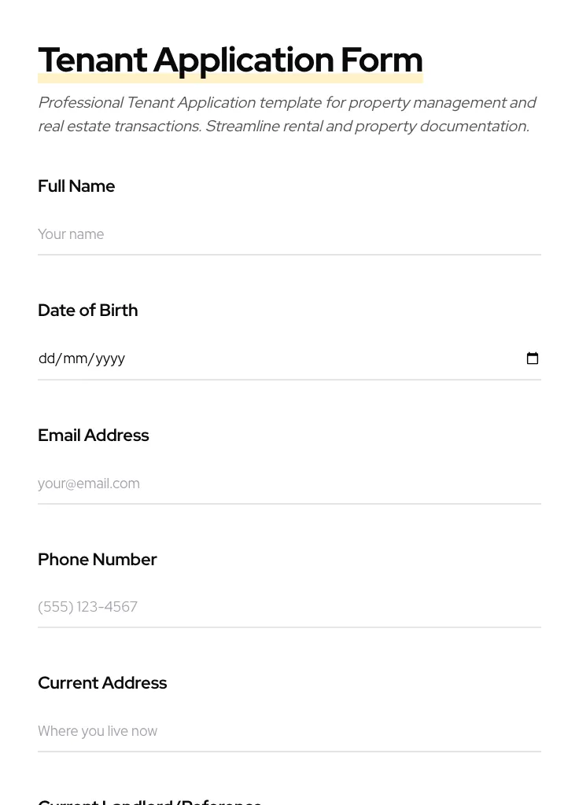Image resolution: width=579 pixels, height=805 pixels.
Task: Open the date picker calendar icon
Action: tap(533, 358)
